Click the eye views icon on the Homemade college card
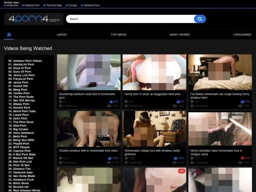The height and width of the screenshot is (192, 256). [x=174, y=163]
